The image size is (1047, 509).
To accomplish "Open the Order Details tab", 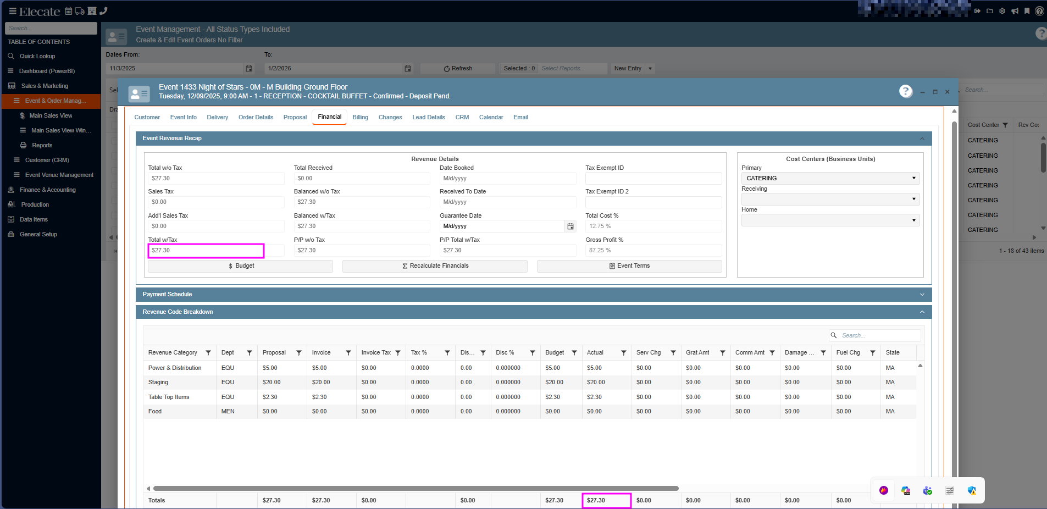I will 256,117.
